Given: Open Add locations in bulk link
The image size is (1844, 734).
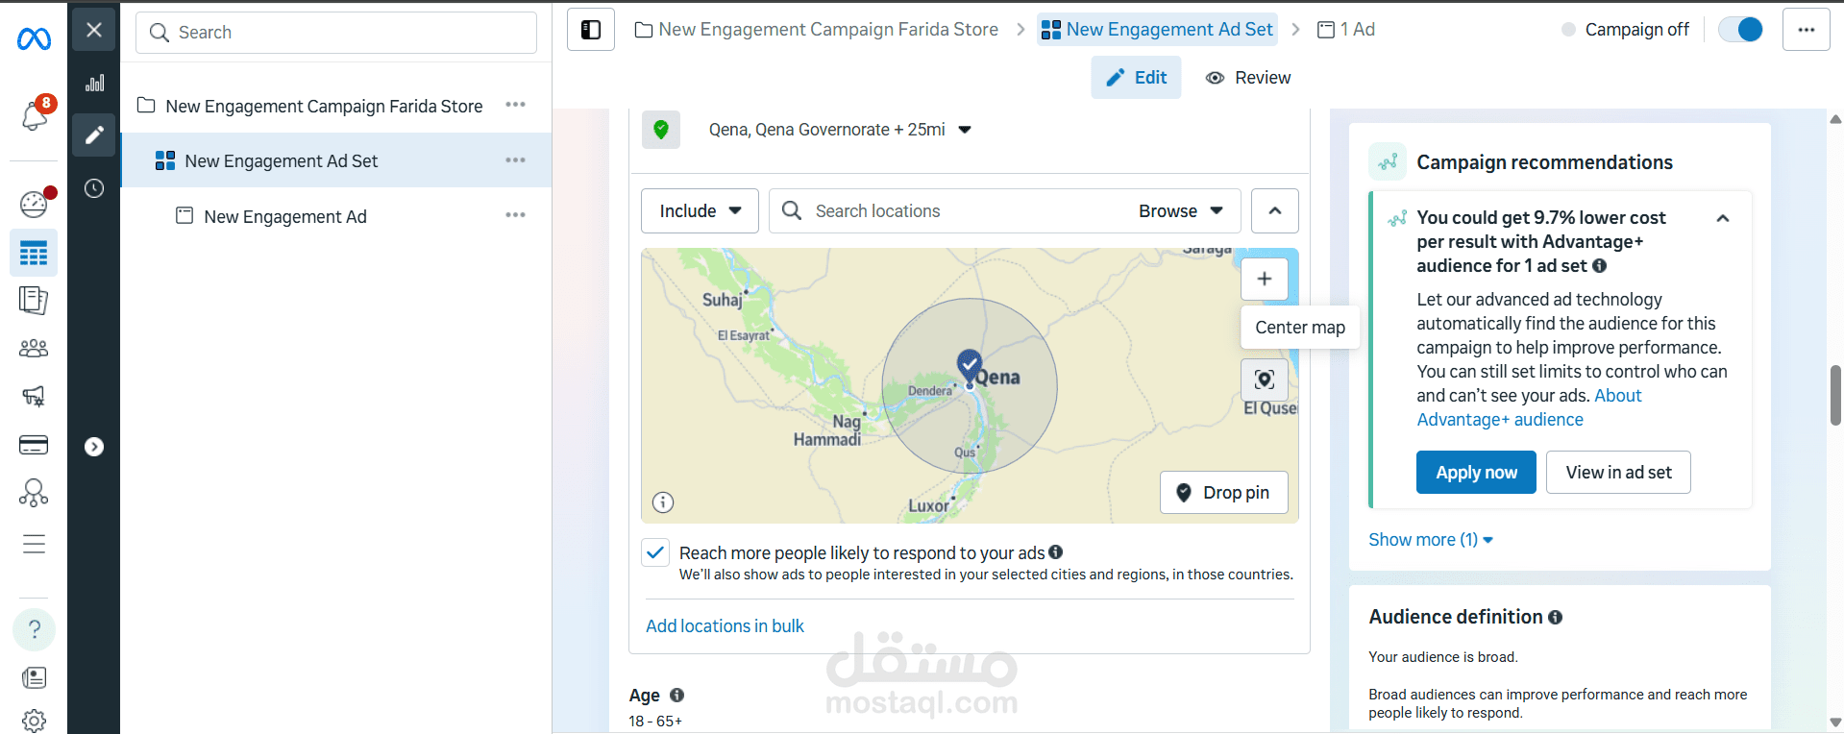Looking at the screenshot, I should (x=725, y=626).
